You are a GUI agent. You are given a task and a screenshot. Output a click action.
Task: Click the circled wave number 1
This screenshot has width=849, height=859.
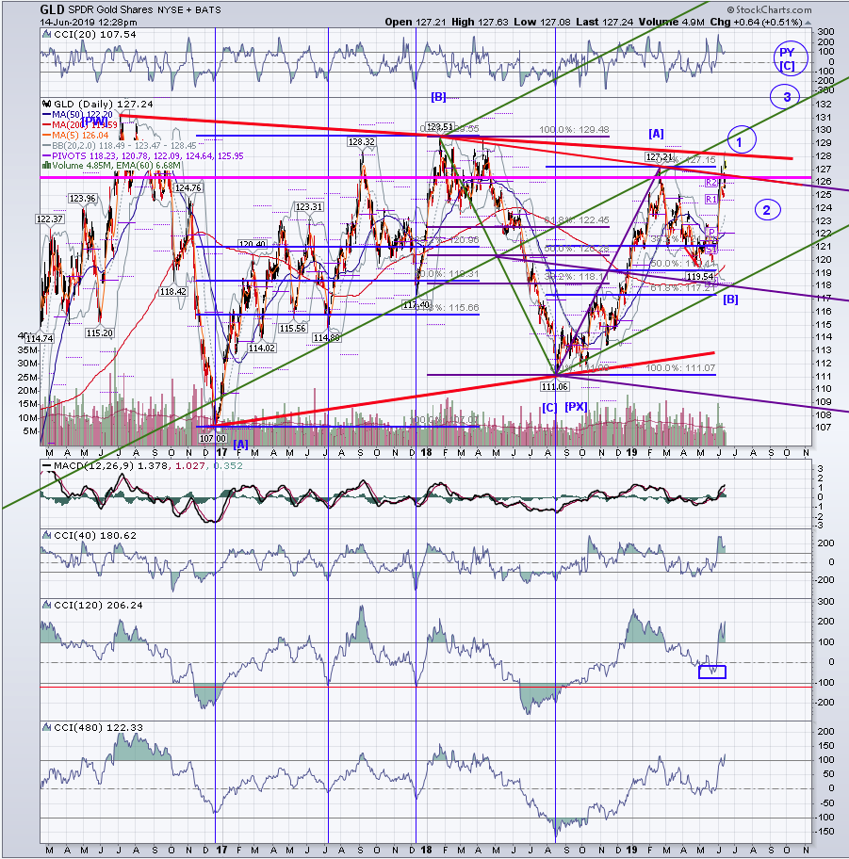click(x=743, y=139)
